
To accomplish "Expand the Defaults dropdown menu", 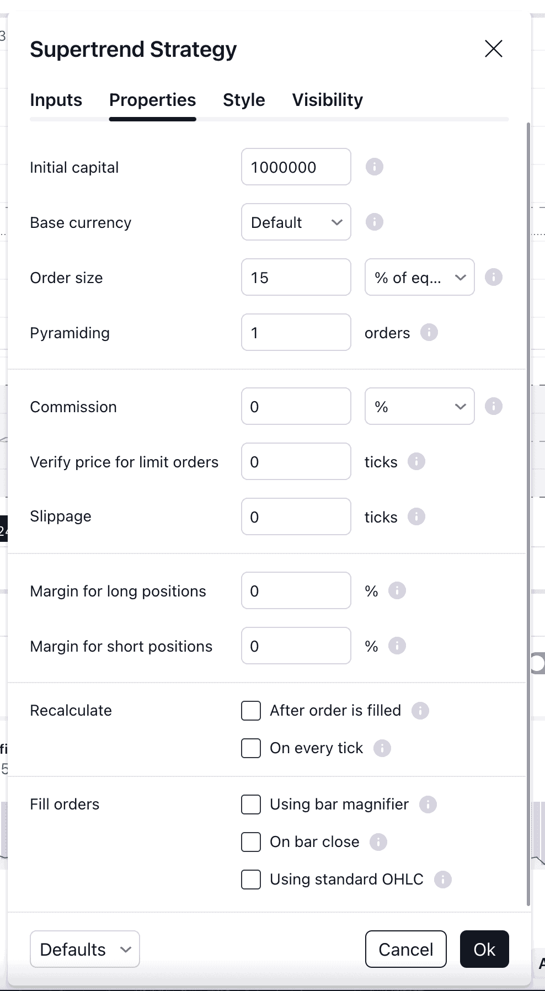I will click(x=85, y=949).
